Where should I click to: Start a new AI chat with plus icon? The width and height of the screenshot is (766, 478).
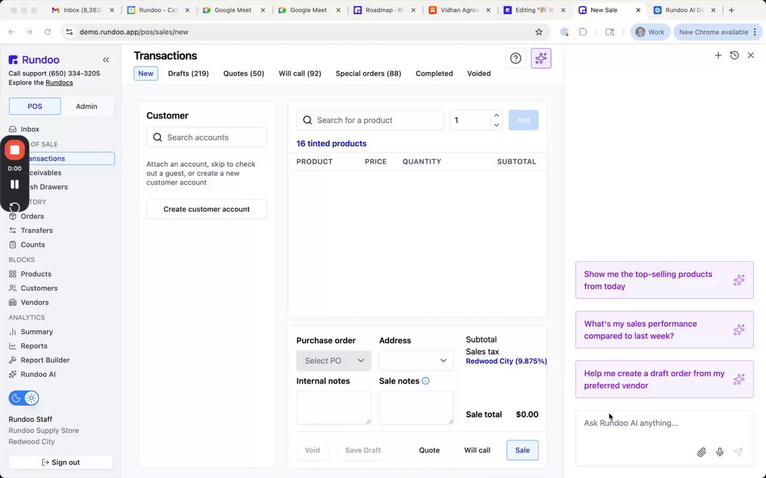tap(718, 55)
